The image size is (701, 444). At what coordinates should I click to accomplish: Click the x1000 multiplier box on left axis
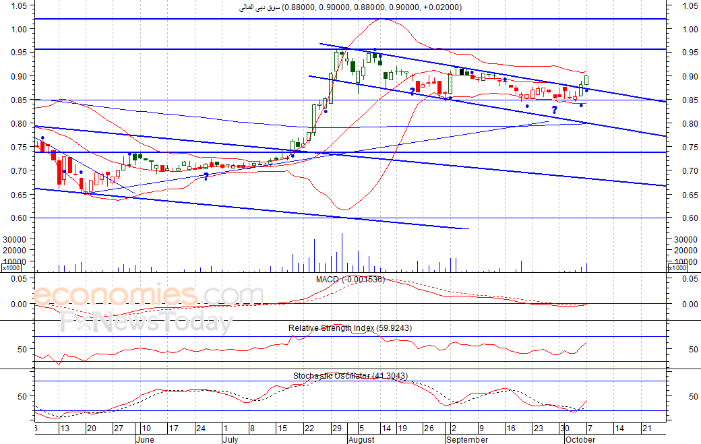(x=10, y=268)
